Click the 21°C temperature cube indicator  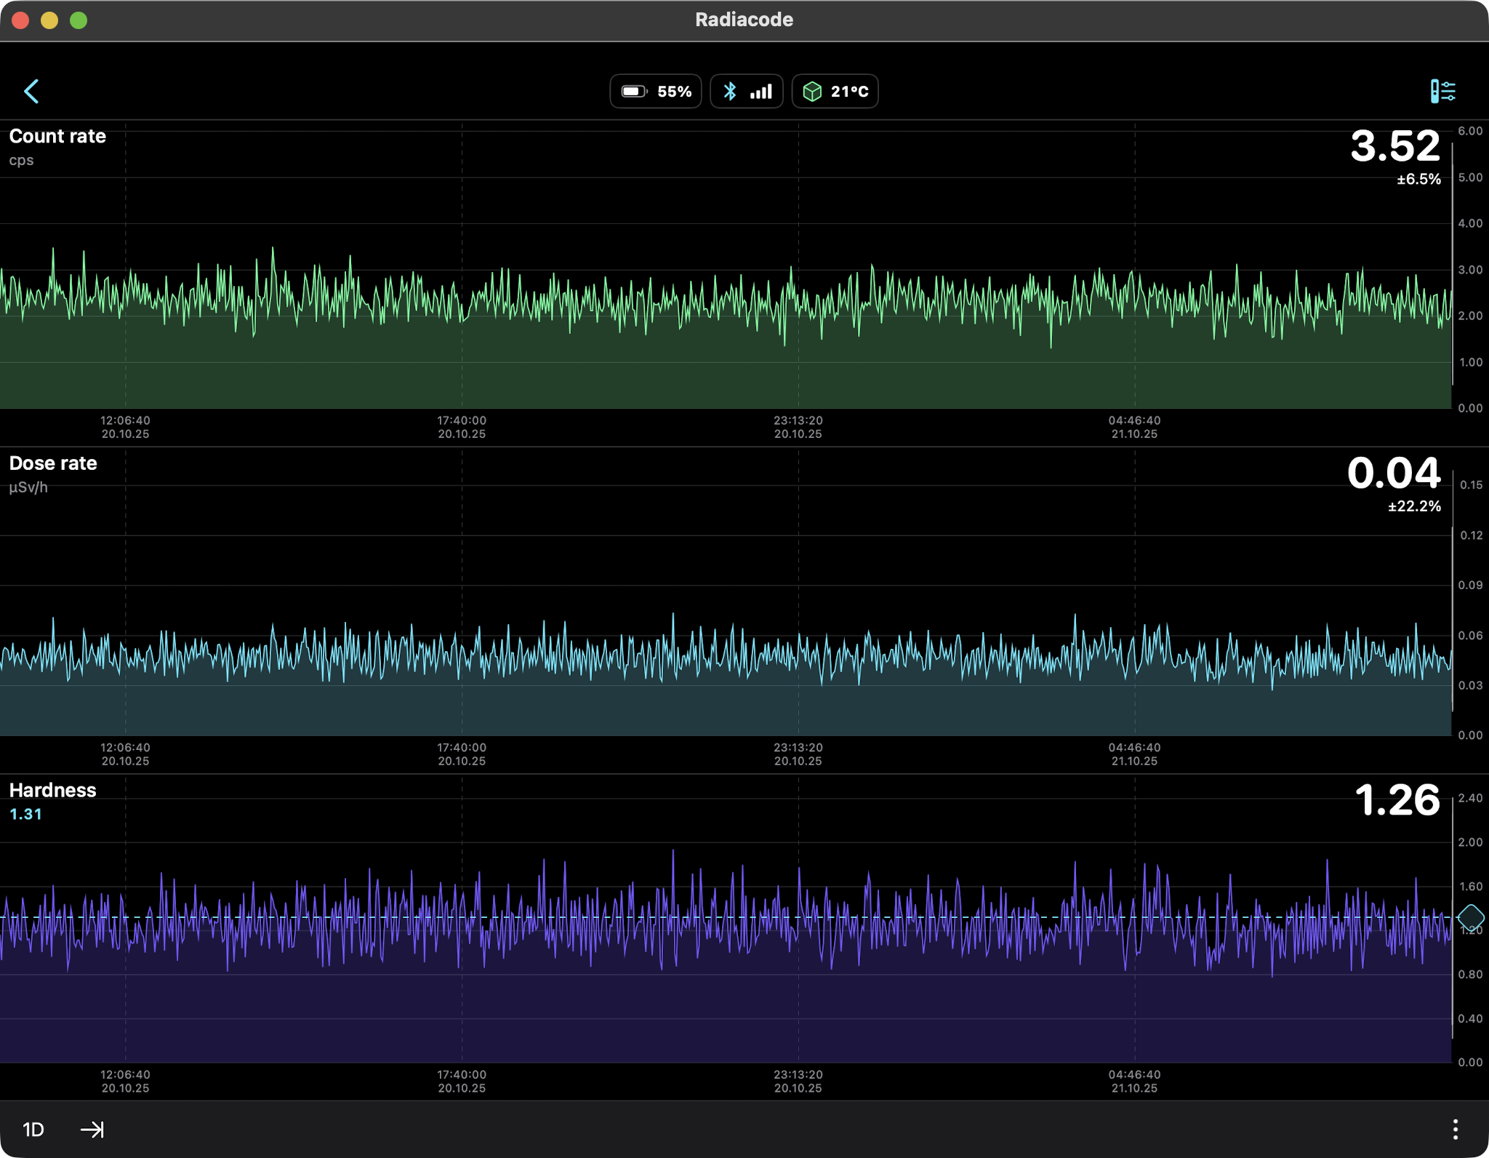coord(835,92)
